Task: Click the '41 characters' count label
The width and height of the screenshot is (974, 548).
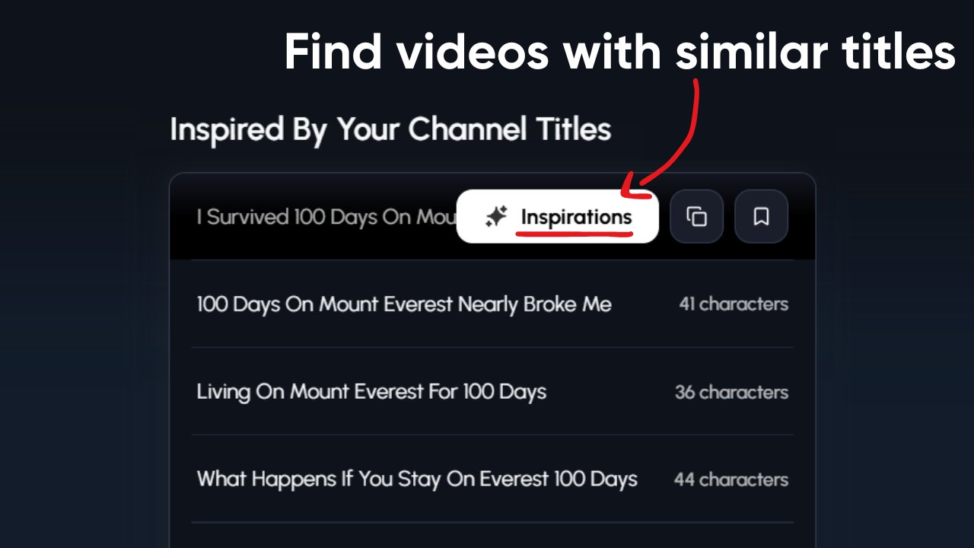Action: 734,304
